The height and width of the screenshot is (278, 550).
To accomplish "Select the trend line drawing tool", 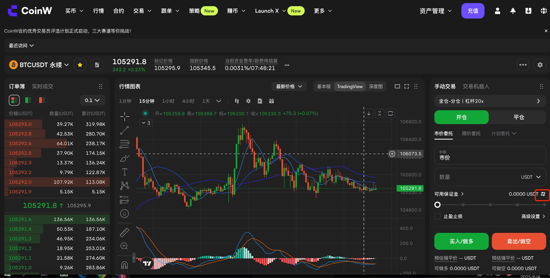I will 125,130.
